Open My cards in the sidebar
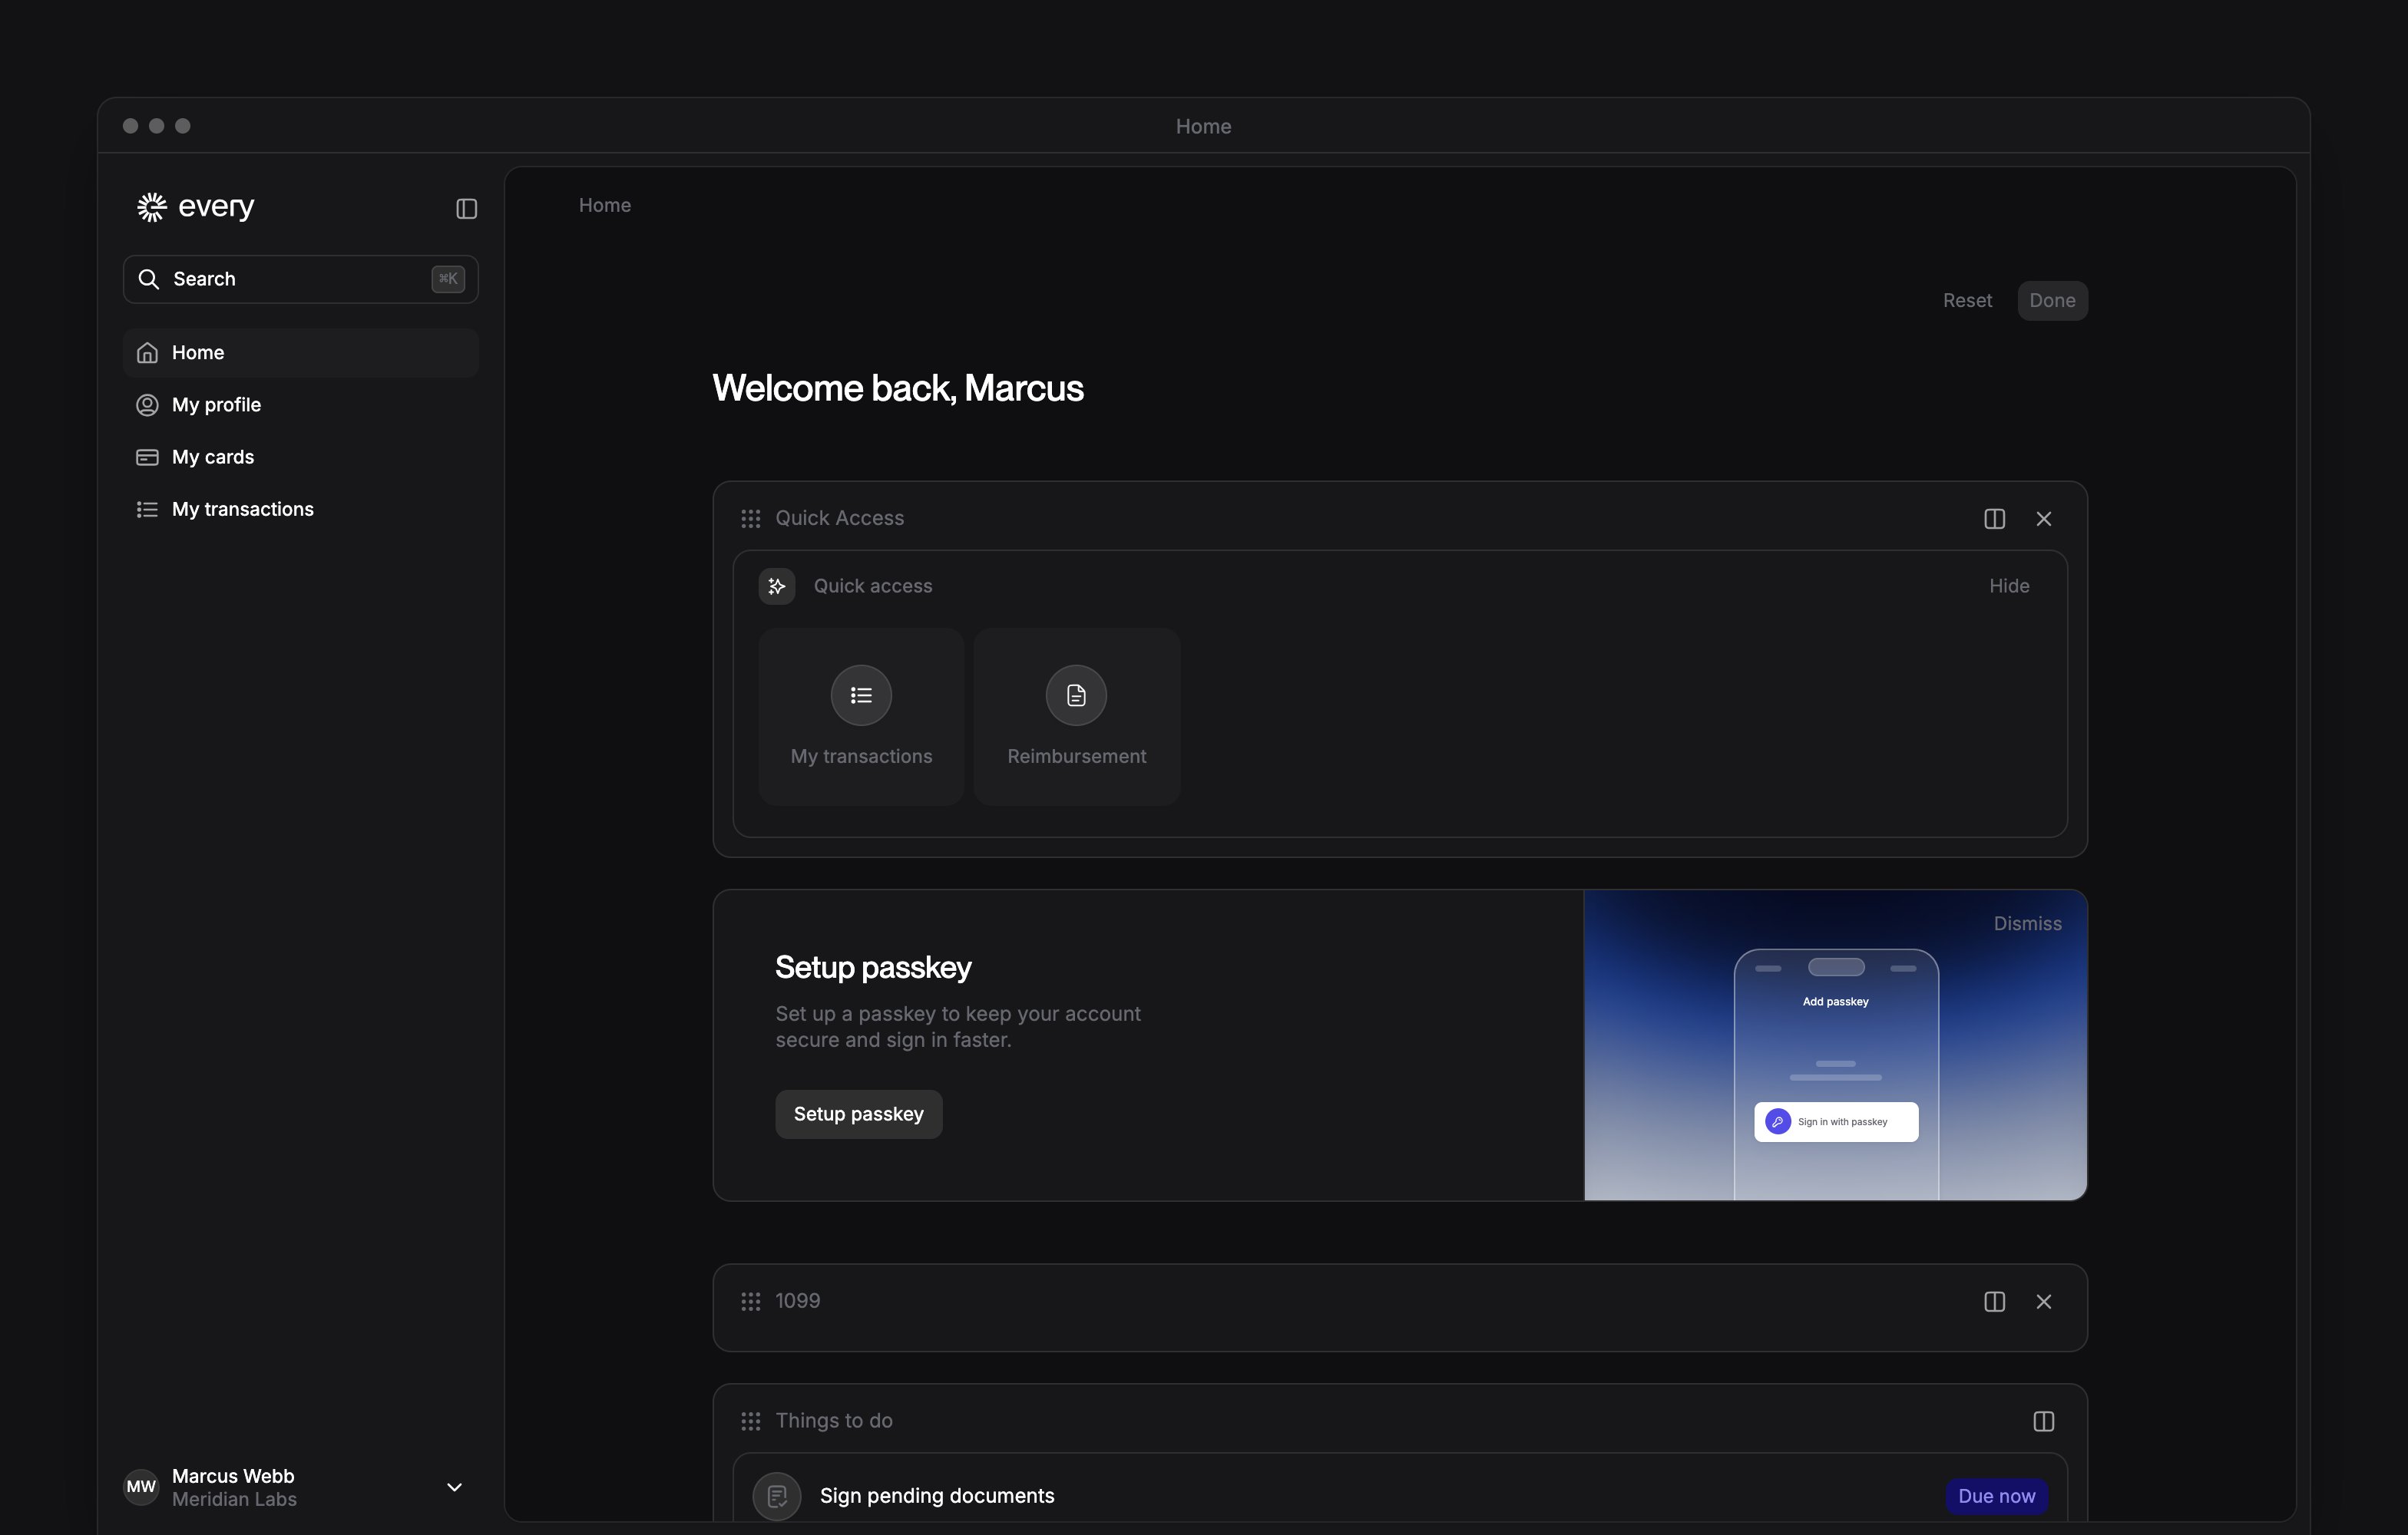The height and width of the screenshot is (1535, 2408). click(x=301, y=457)
